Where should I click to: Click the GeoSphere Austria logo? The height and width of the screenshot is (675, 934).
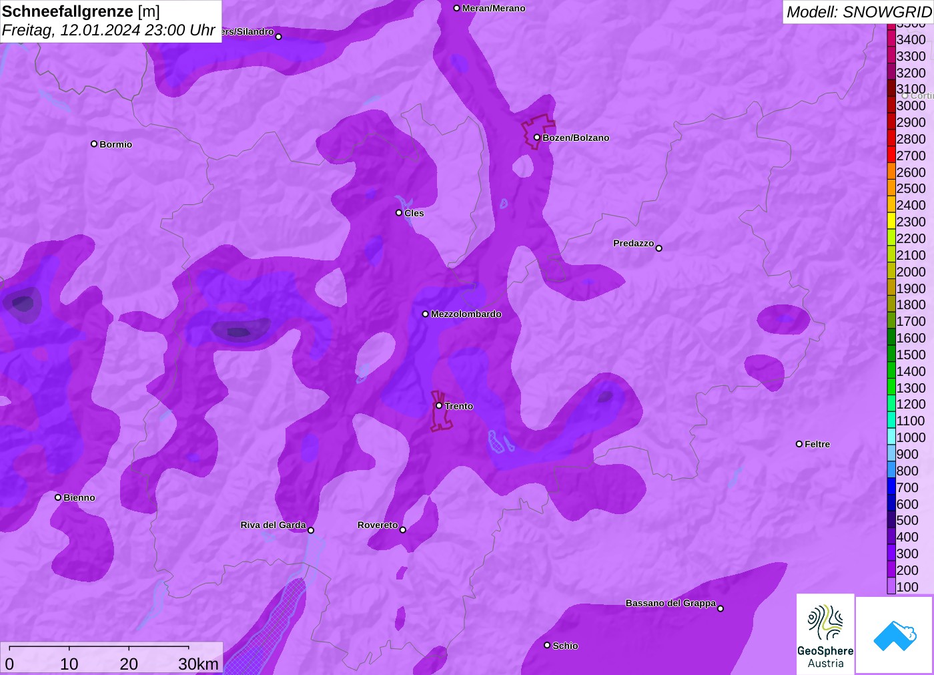[825, 634]
